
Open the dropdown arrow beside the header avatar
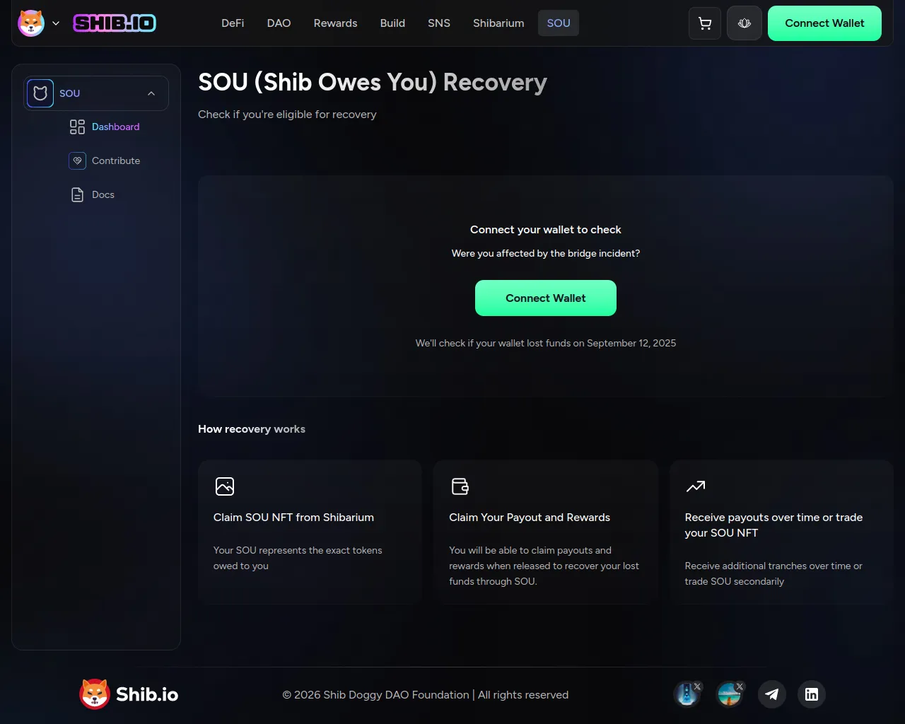point(56,23)
